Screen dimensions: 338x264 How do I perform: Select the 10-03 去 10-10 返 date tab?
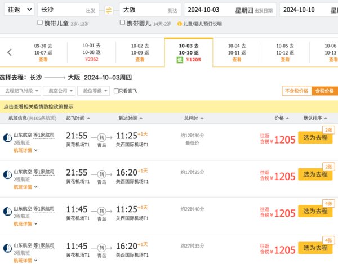(189, 52)
